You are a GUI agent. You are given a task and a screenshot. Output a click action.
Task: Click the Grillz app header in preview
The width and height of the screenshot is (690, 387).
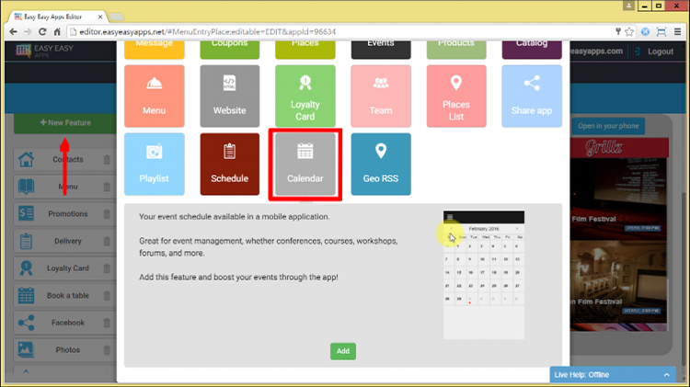pyautogui.click(x=619, y=148)
